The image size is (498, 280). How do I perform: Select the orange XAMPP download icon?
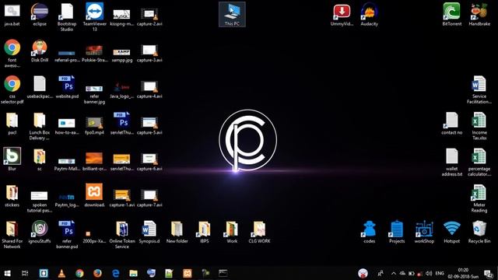coord(94,195)
